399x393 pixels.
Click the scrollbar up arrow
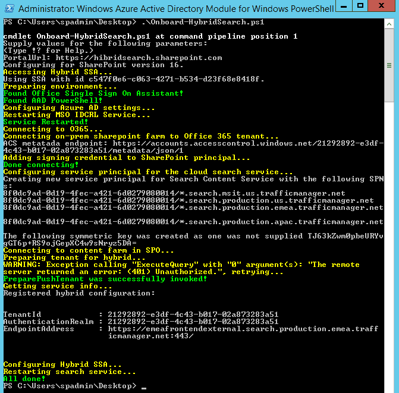click(389, 24)
